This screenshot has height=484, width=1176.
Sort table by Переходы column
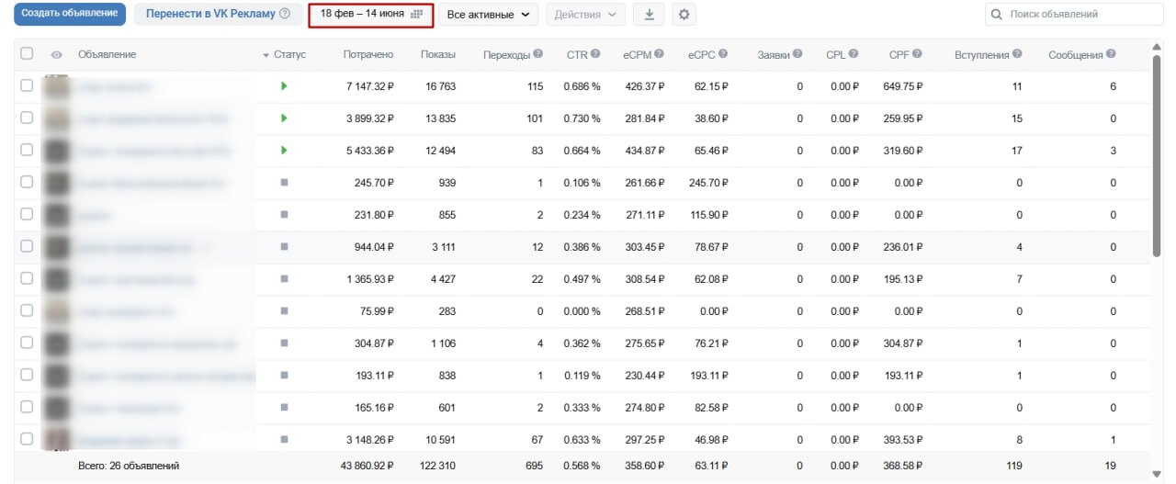pos(506,55)
